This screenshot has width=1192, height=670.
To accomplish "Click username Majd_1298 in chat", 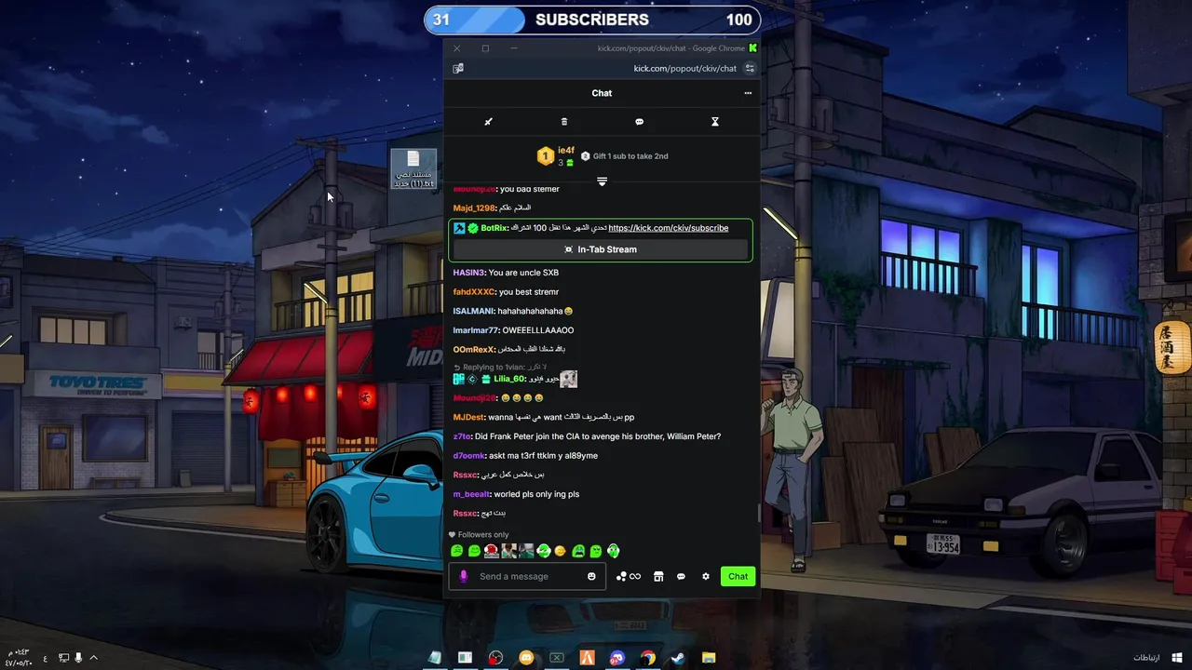I will tap(474, 208).
